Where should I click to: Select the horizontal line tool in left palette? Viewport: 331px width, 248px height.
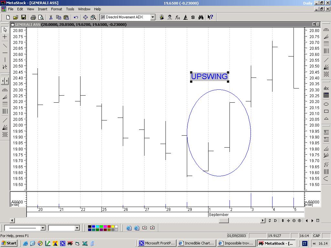pyautogui.click(x=5, y=53)
